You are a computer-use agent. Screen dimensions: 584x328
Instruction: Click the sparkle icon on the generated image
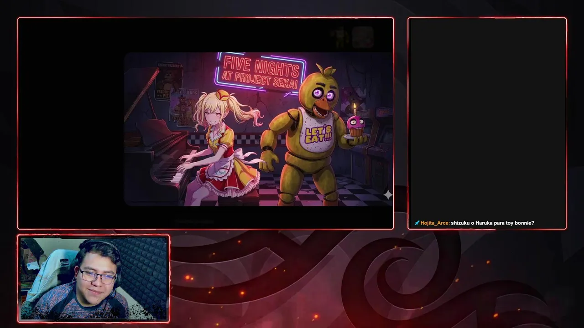[x=387, y=195]
